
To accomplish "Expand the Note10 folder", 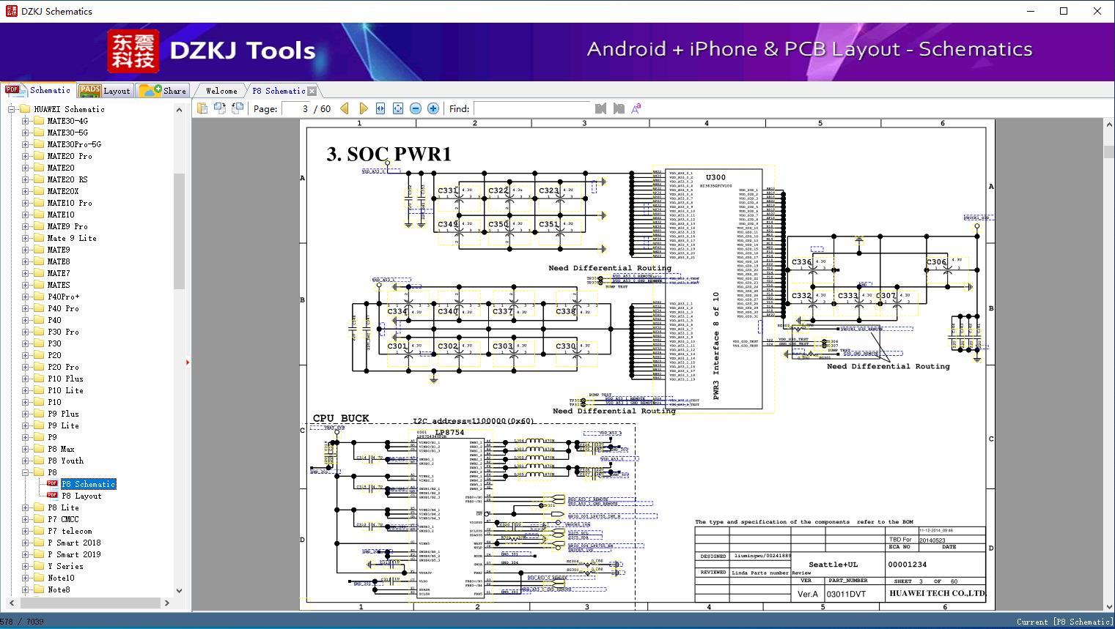I will (x=26, y=578).
